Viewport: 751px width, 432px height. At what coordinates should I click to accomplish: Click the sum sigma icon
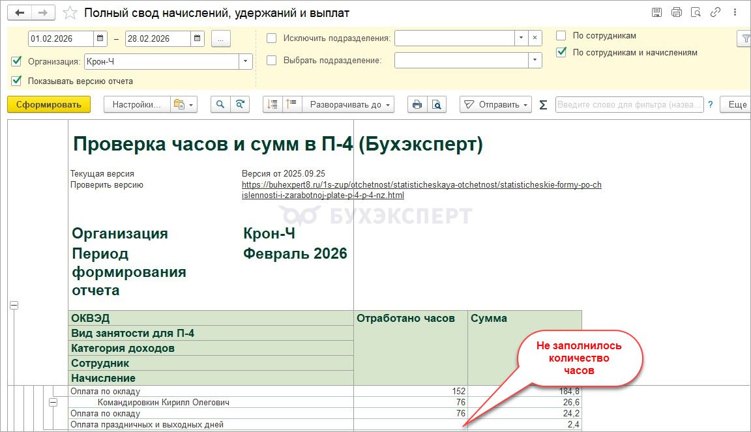(543, 105)
